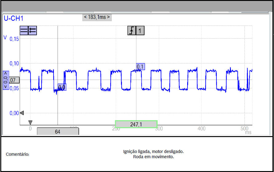Image resolution: width=274 pixels, height=172 pixels.
Task: Click the 07 voltage value box
Action: pyautogui.click(x=14, y=80)
